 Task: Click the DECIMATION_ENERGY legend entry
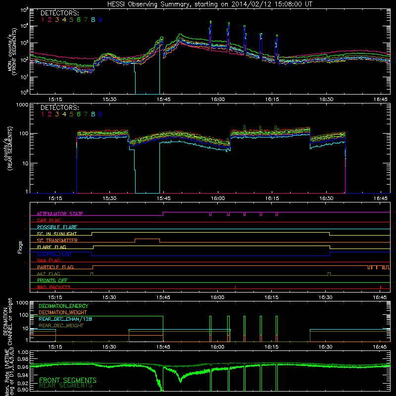[x=63, y=306]
